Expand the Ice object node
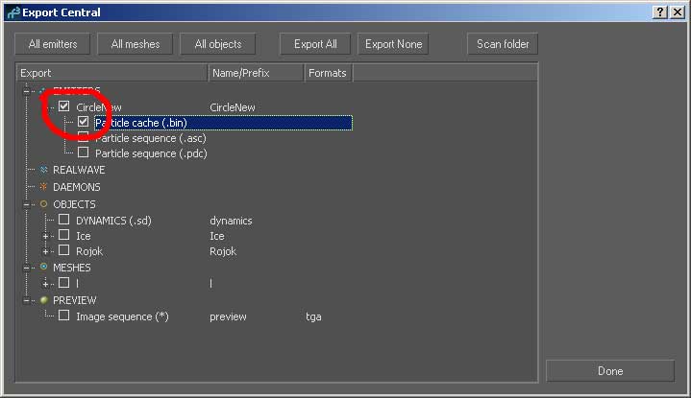The image size is (691, 398). point(46,236)
